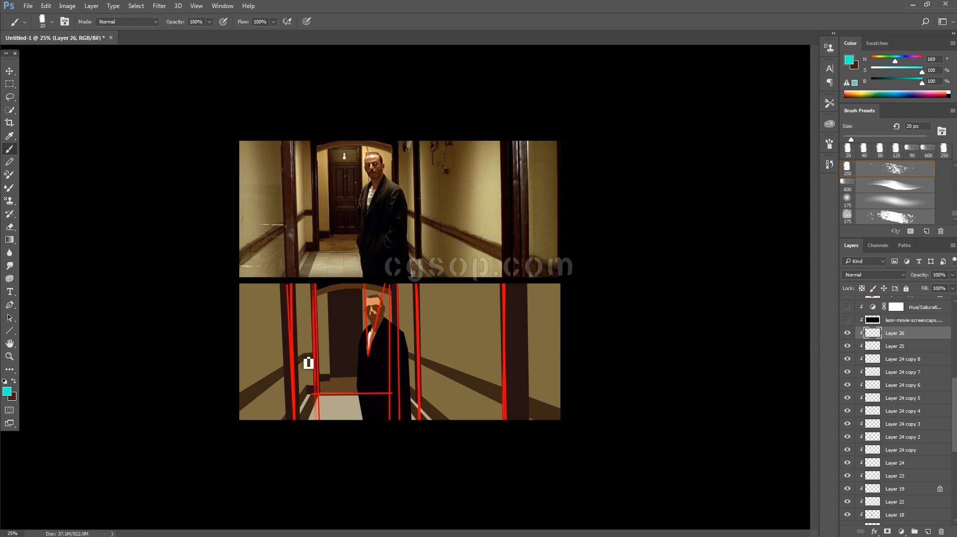Hide Layer 26 visibility
This screenshot has width=957, height=537.
(x=847, y=333)
